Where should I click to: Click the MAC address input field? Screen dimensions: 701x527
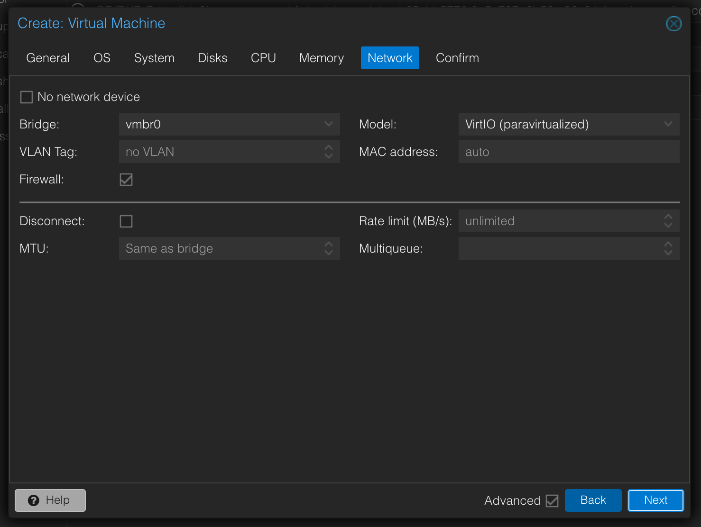point(569,152)
